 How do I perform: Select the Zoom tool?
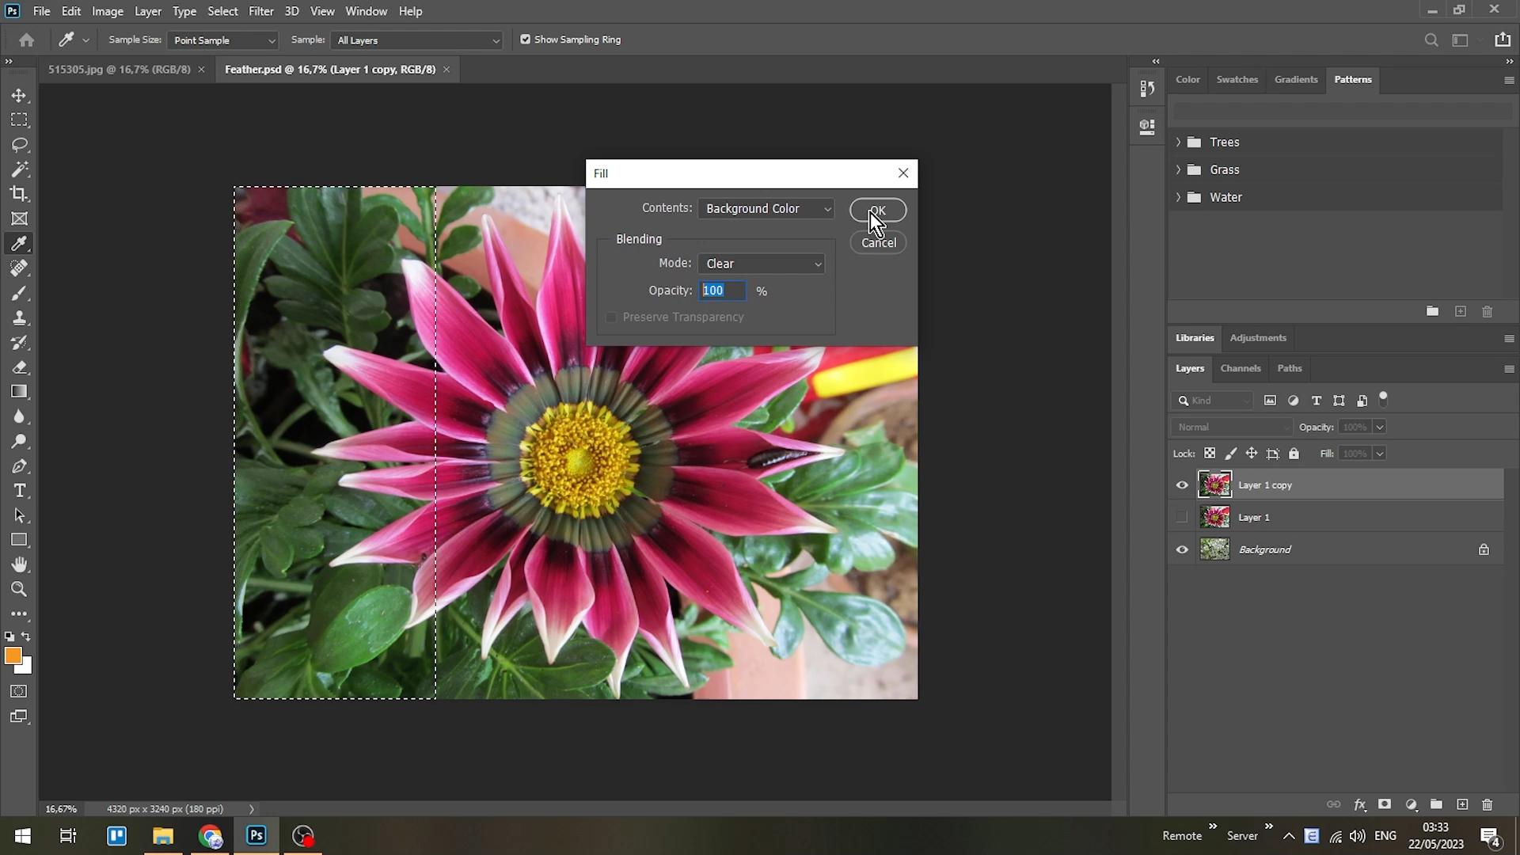pos(20,589)
